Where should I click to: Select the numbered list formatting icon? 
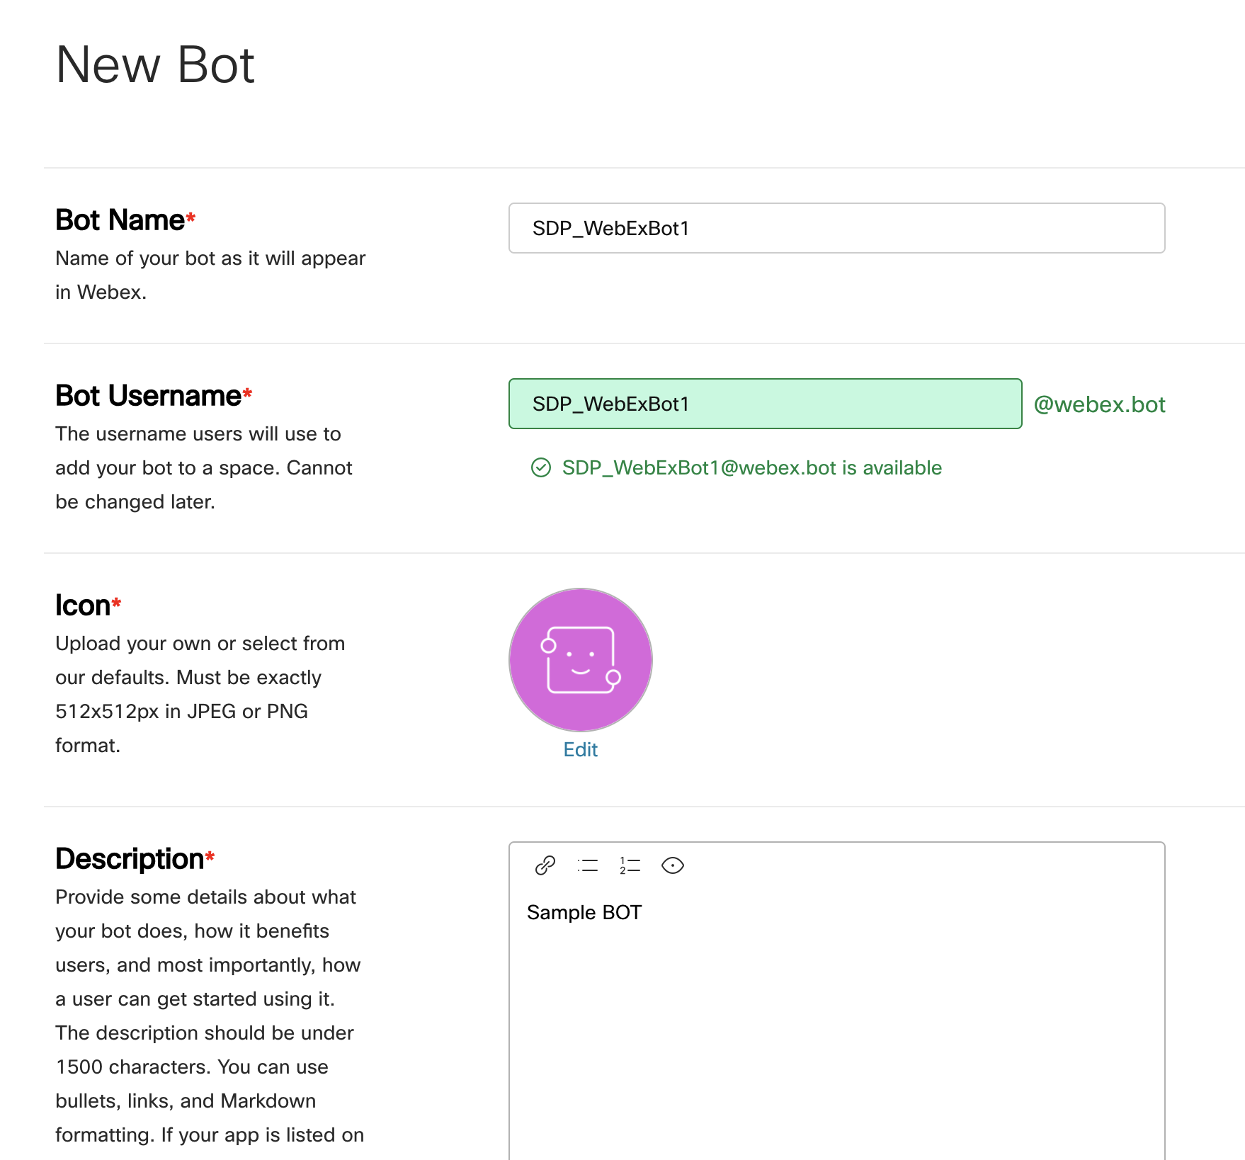click(630, 865)
